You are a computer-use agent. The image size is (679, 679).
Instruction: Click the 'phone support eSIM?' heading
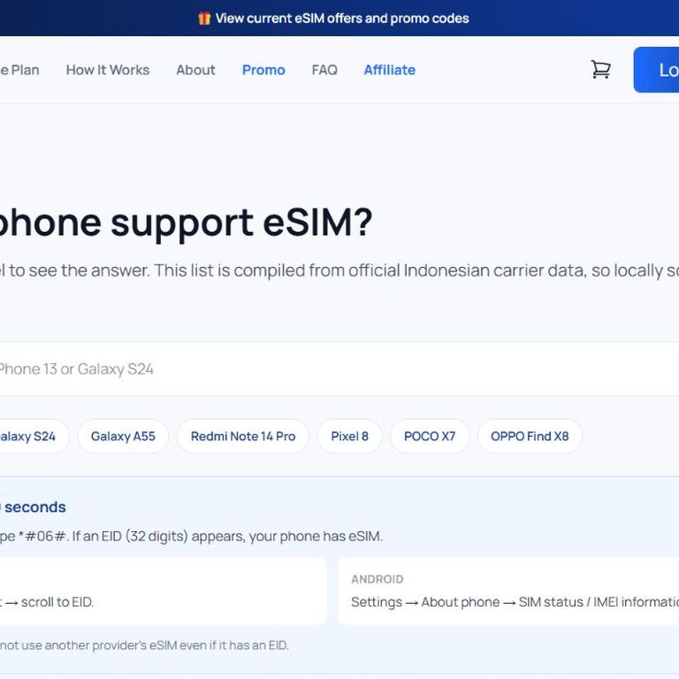pos(186,223)
